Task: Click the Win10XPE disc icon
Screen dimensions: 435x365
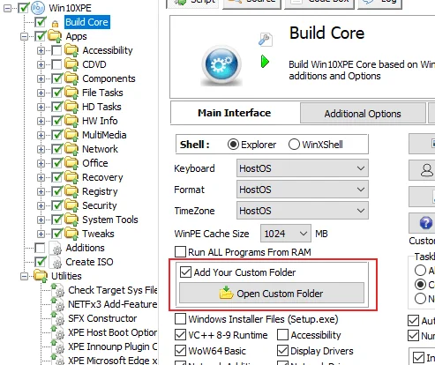Action: 38,8
